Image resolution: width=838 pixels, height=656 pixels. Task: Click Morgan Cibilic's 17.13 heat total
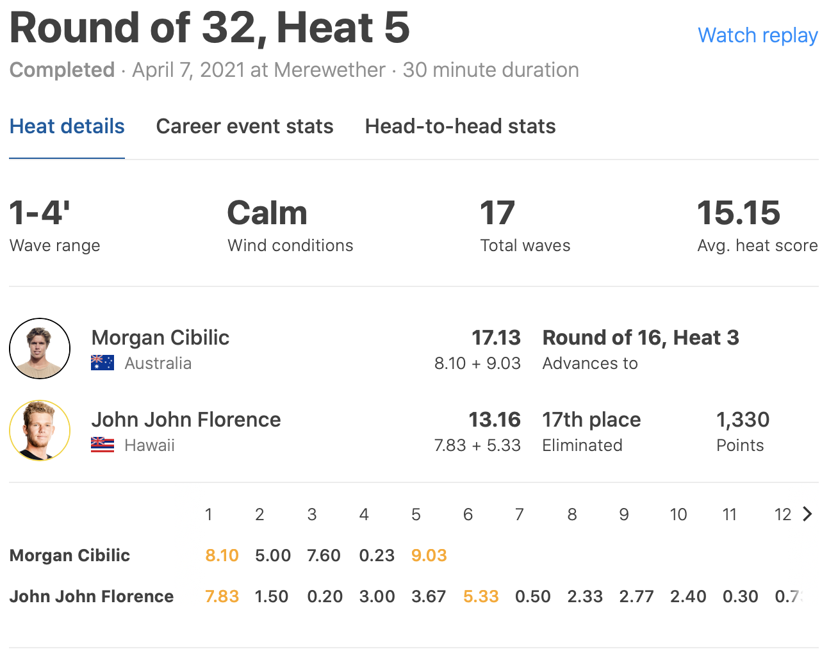pos(496,338)
